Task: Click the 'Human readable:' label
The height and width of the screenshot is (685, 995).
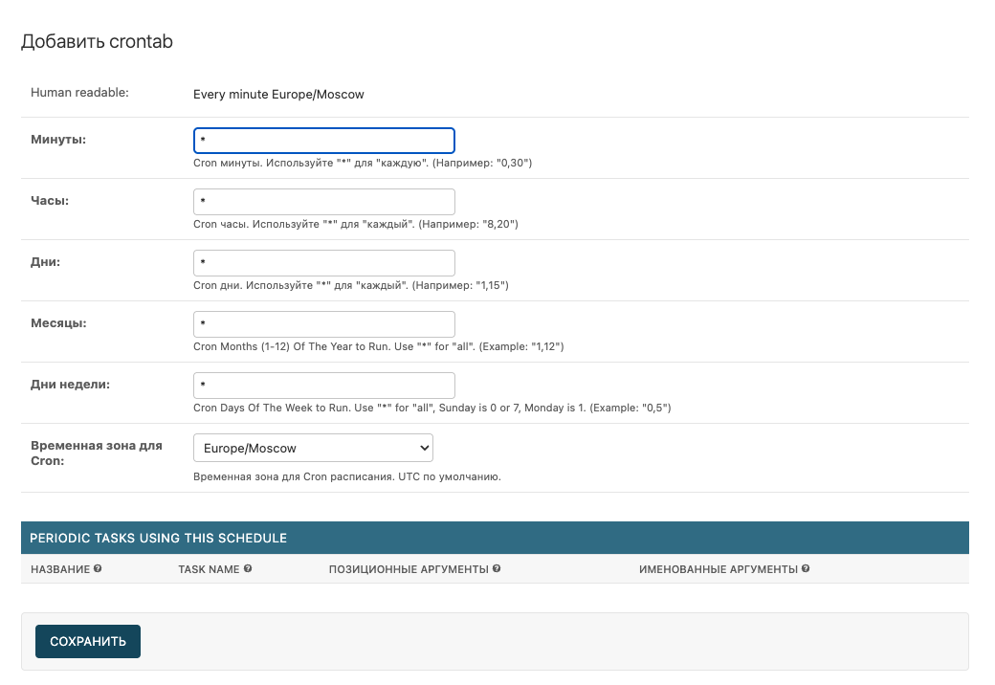Action: [79, 93]
